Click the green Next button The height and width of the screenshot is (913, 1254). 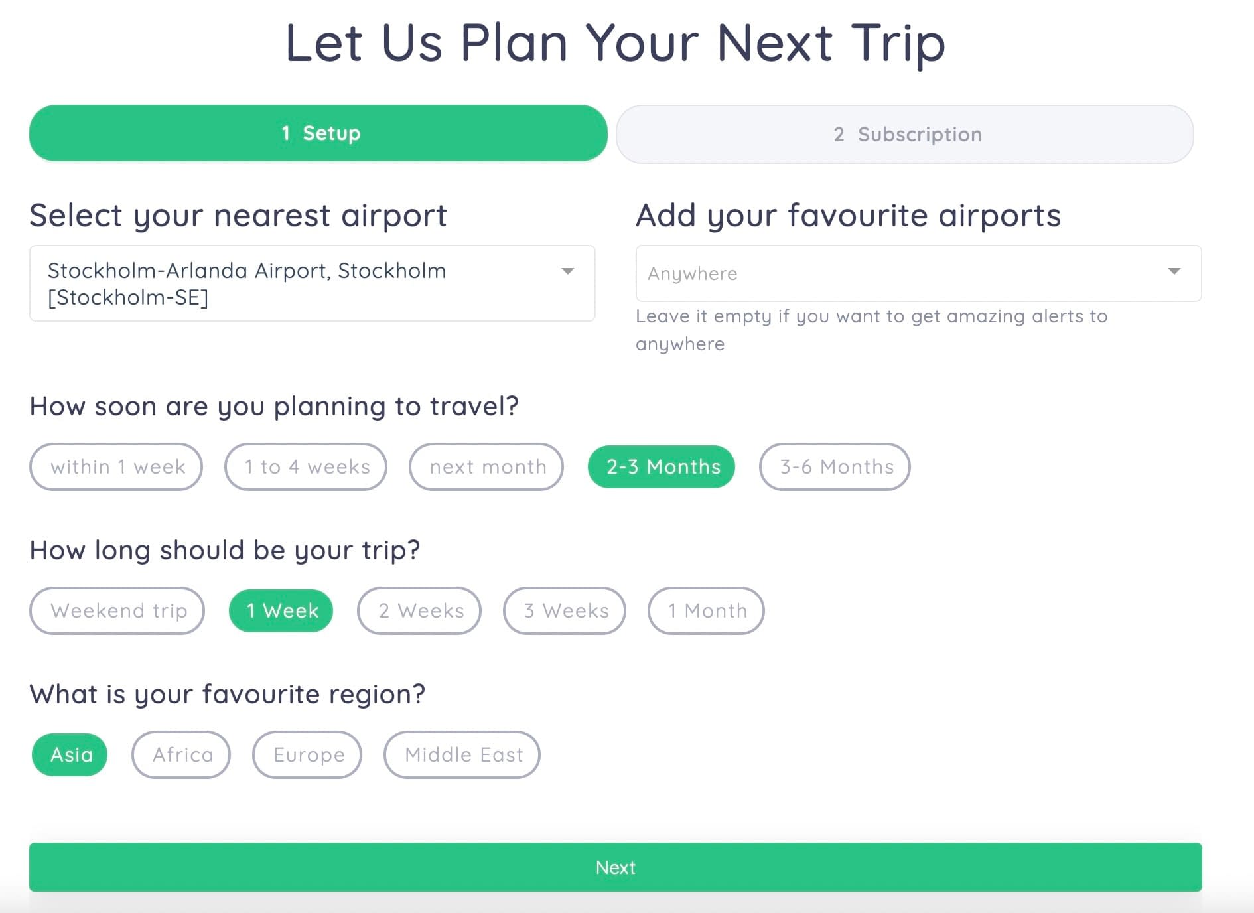616,867
